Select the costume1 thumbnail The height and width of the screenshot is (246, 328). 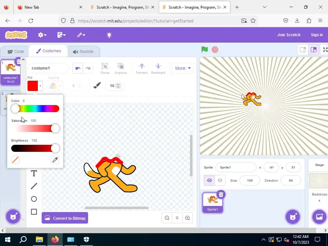(11, 72)
